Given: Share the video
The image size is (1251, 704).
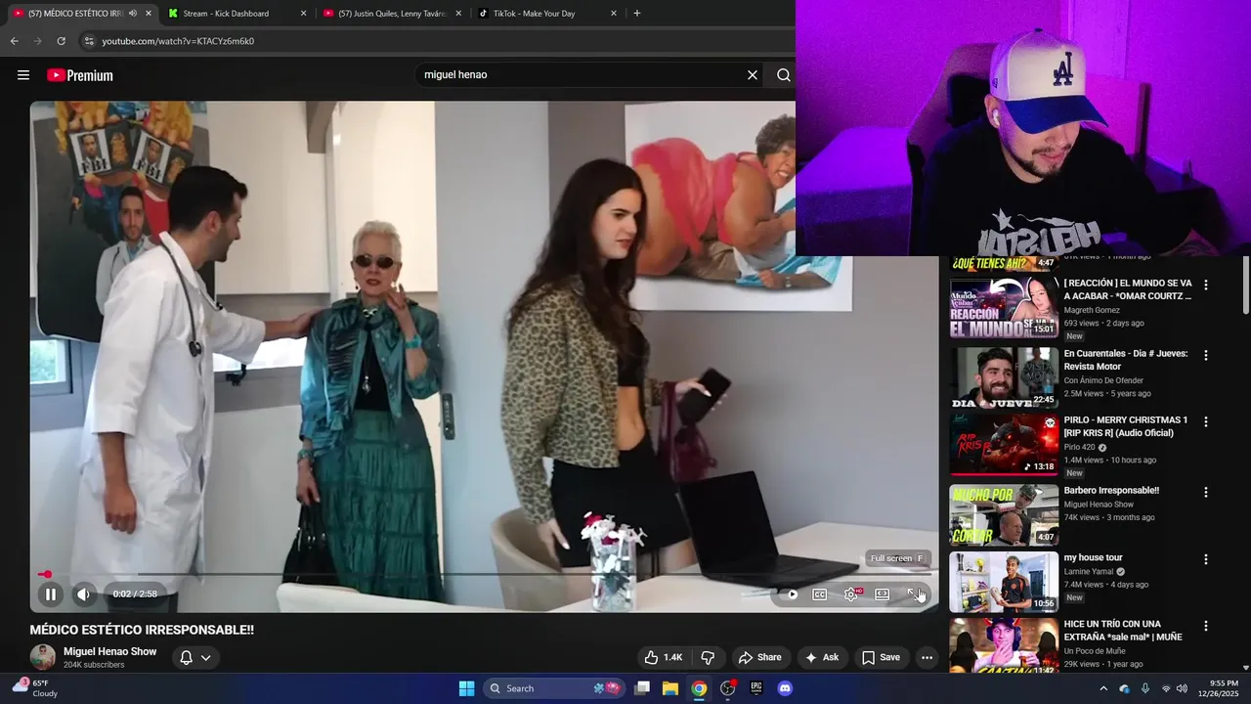Looking at the screenshot, I should coord(759,657).
